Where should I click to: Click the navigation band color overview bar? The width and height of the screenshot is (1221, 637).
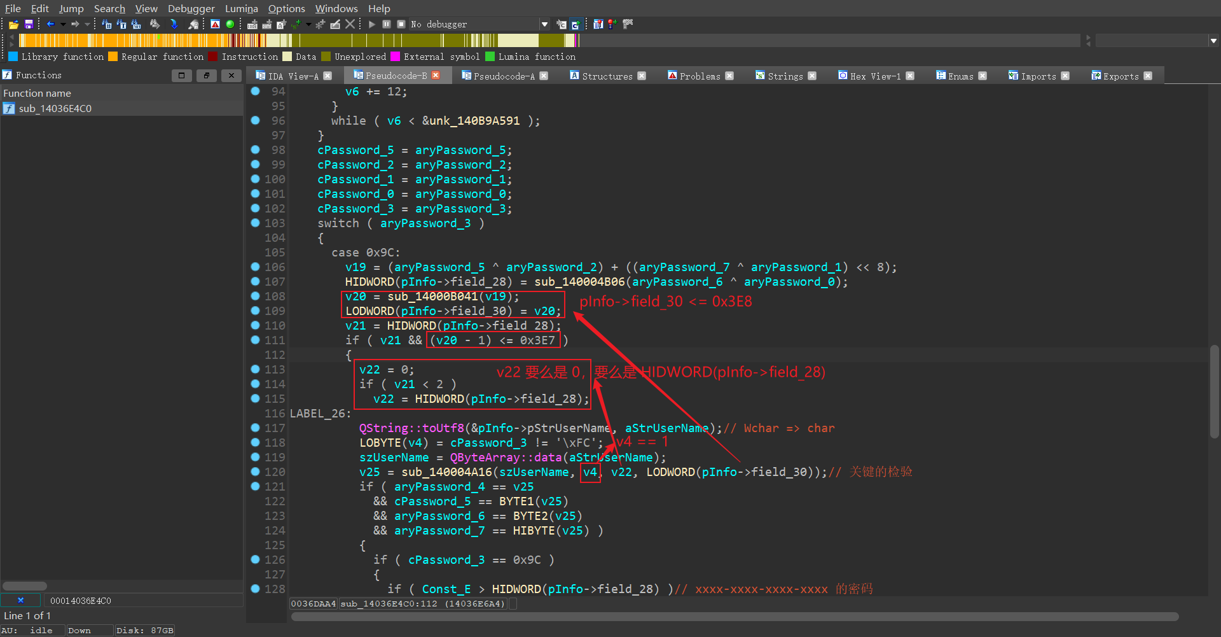coord(299,41)
